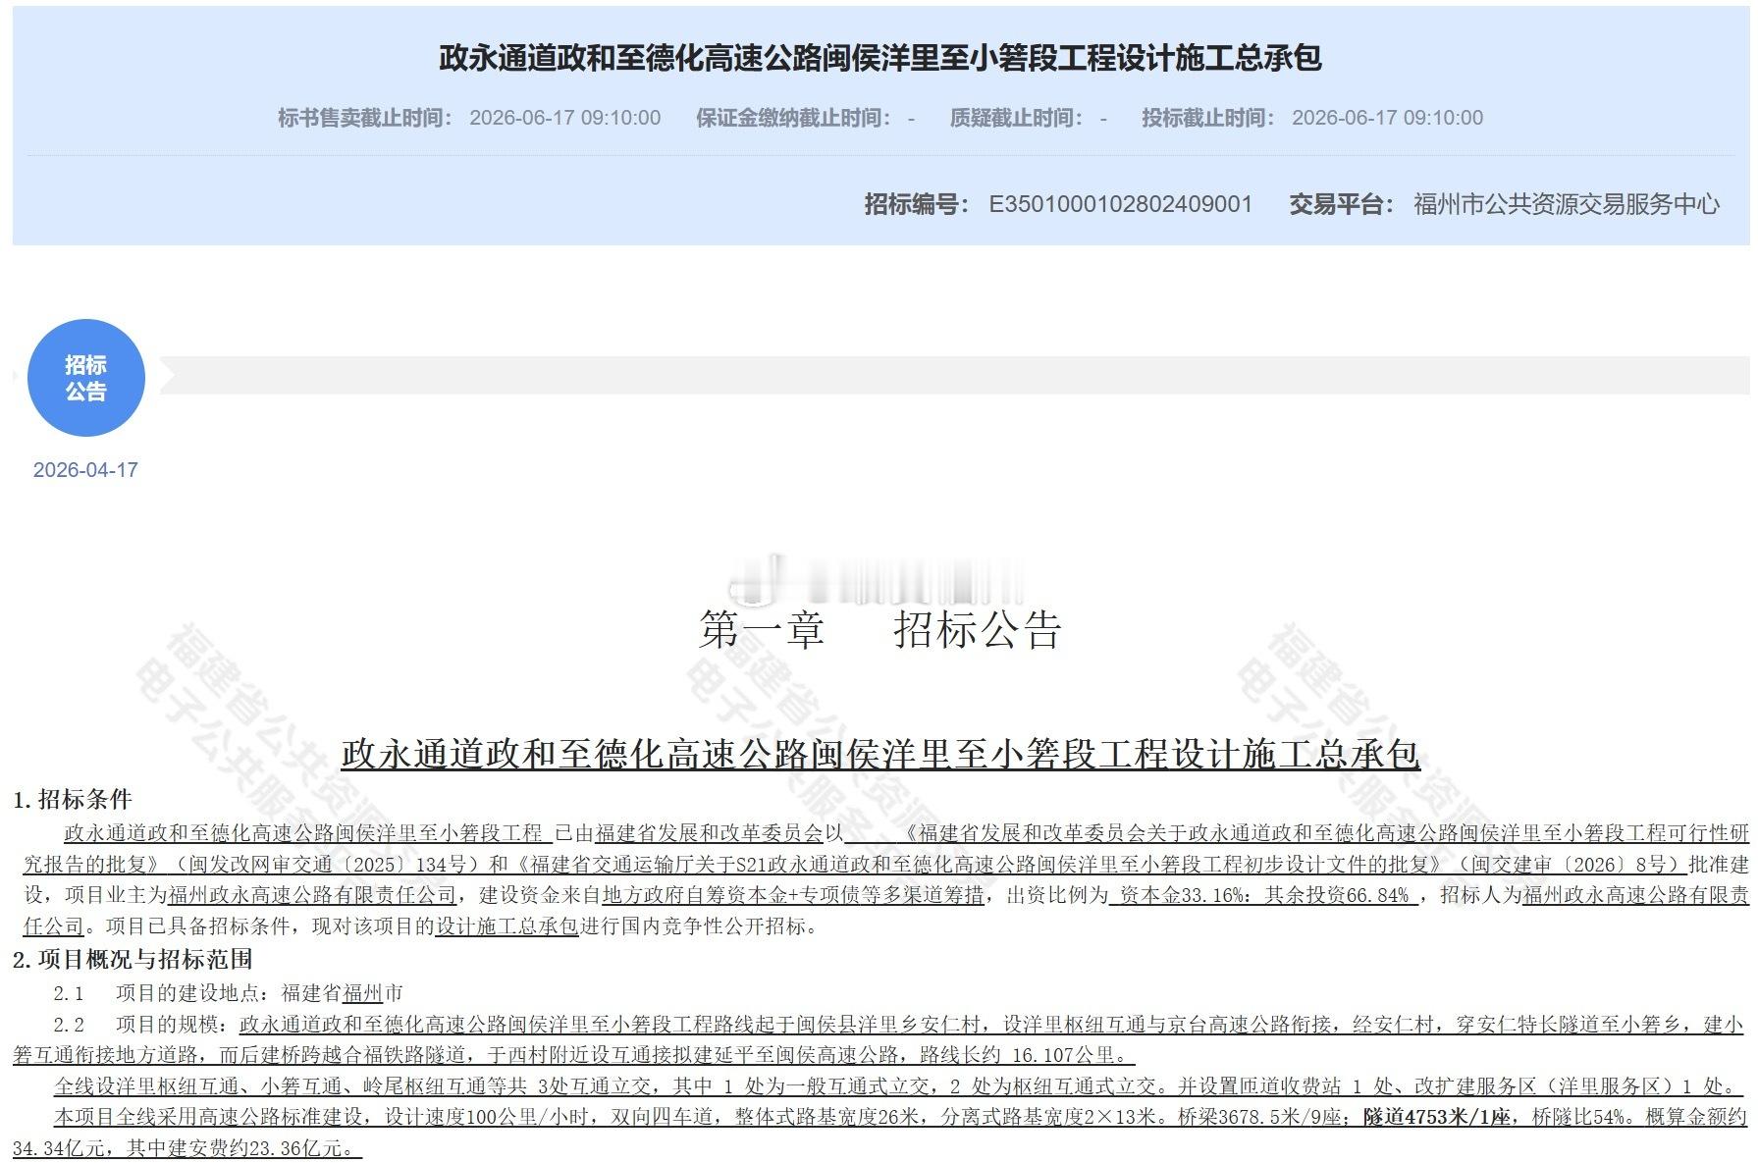The height and width of the screenshot is (1163, 1758).
Task: Click the platform name 福州市公共资源交易服务中心
Action: 1567,204
